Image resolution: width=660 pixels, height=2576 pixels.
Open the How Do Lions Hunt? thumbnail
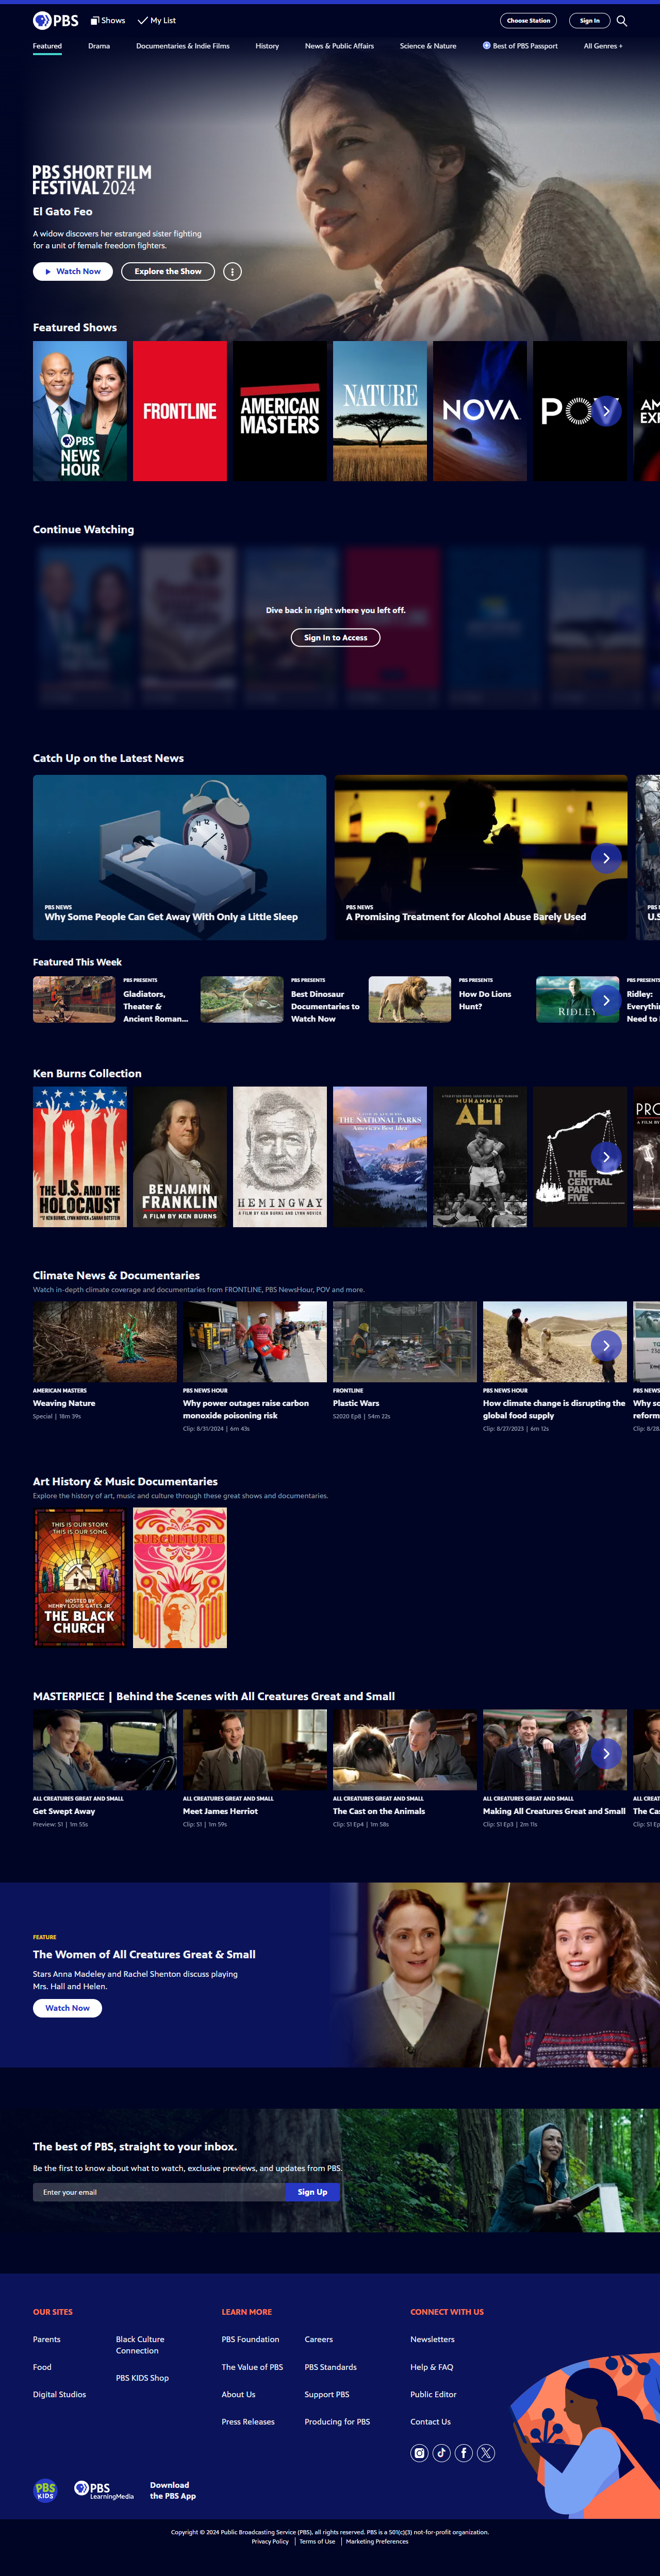(x=409, y=1000)
